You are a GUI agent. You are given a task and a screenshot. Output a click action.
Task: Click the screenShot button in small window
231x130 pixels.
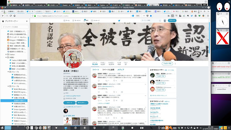click(221, 89)
